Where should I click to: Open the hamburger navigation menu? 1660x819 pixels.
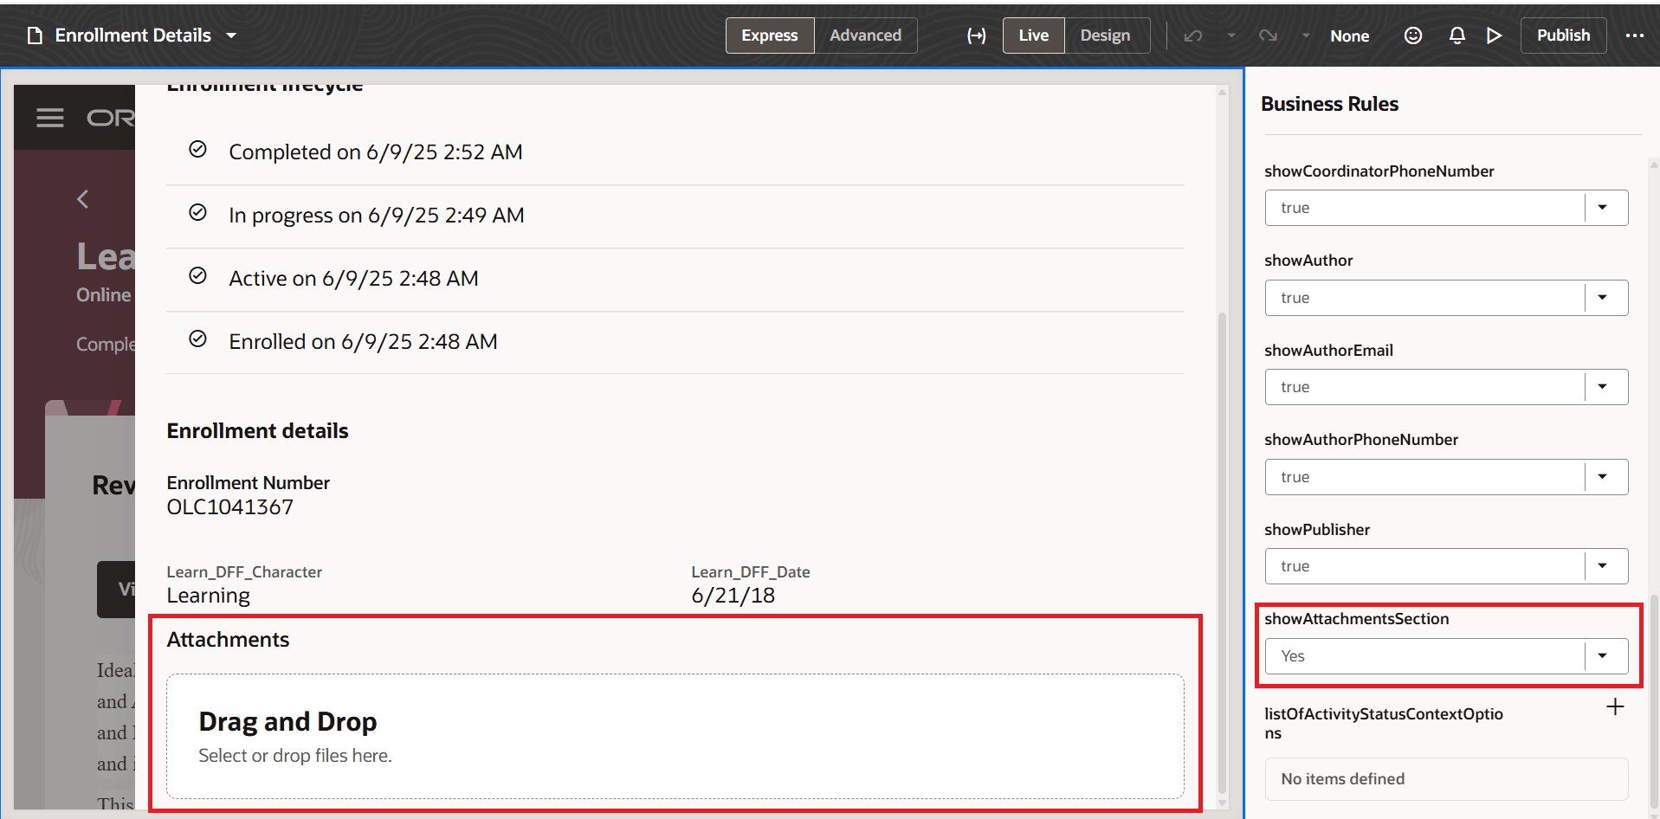[50, 118]
